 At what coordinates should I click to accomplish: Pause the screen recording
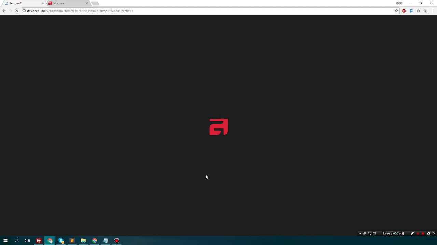[x=418, y=233]
